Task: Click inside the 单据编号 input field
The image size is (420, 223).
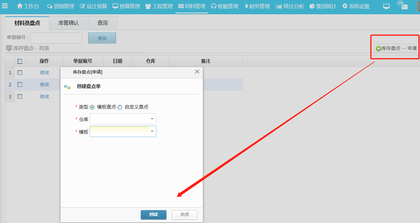Action: pyautogui.click(x=56, y=38)
